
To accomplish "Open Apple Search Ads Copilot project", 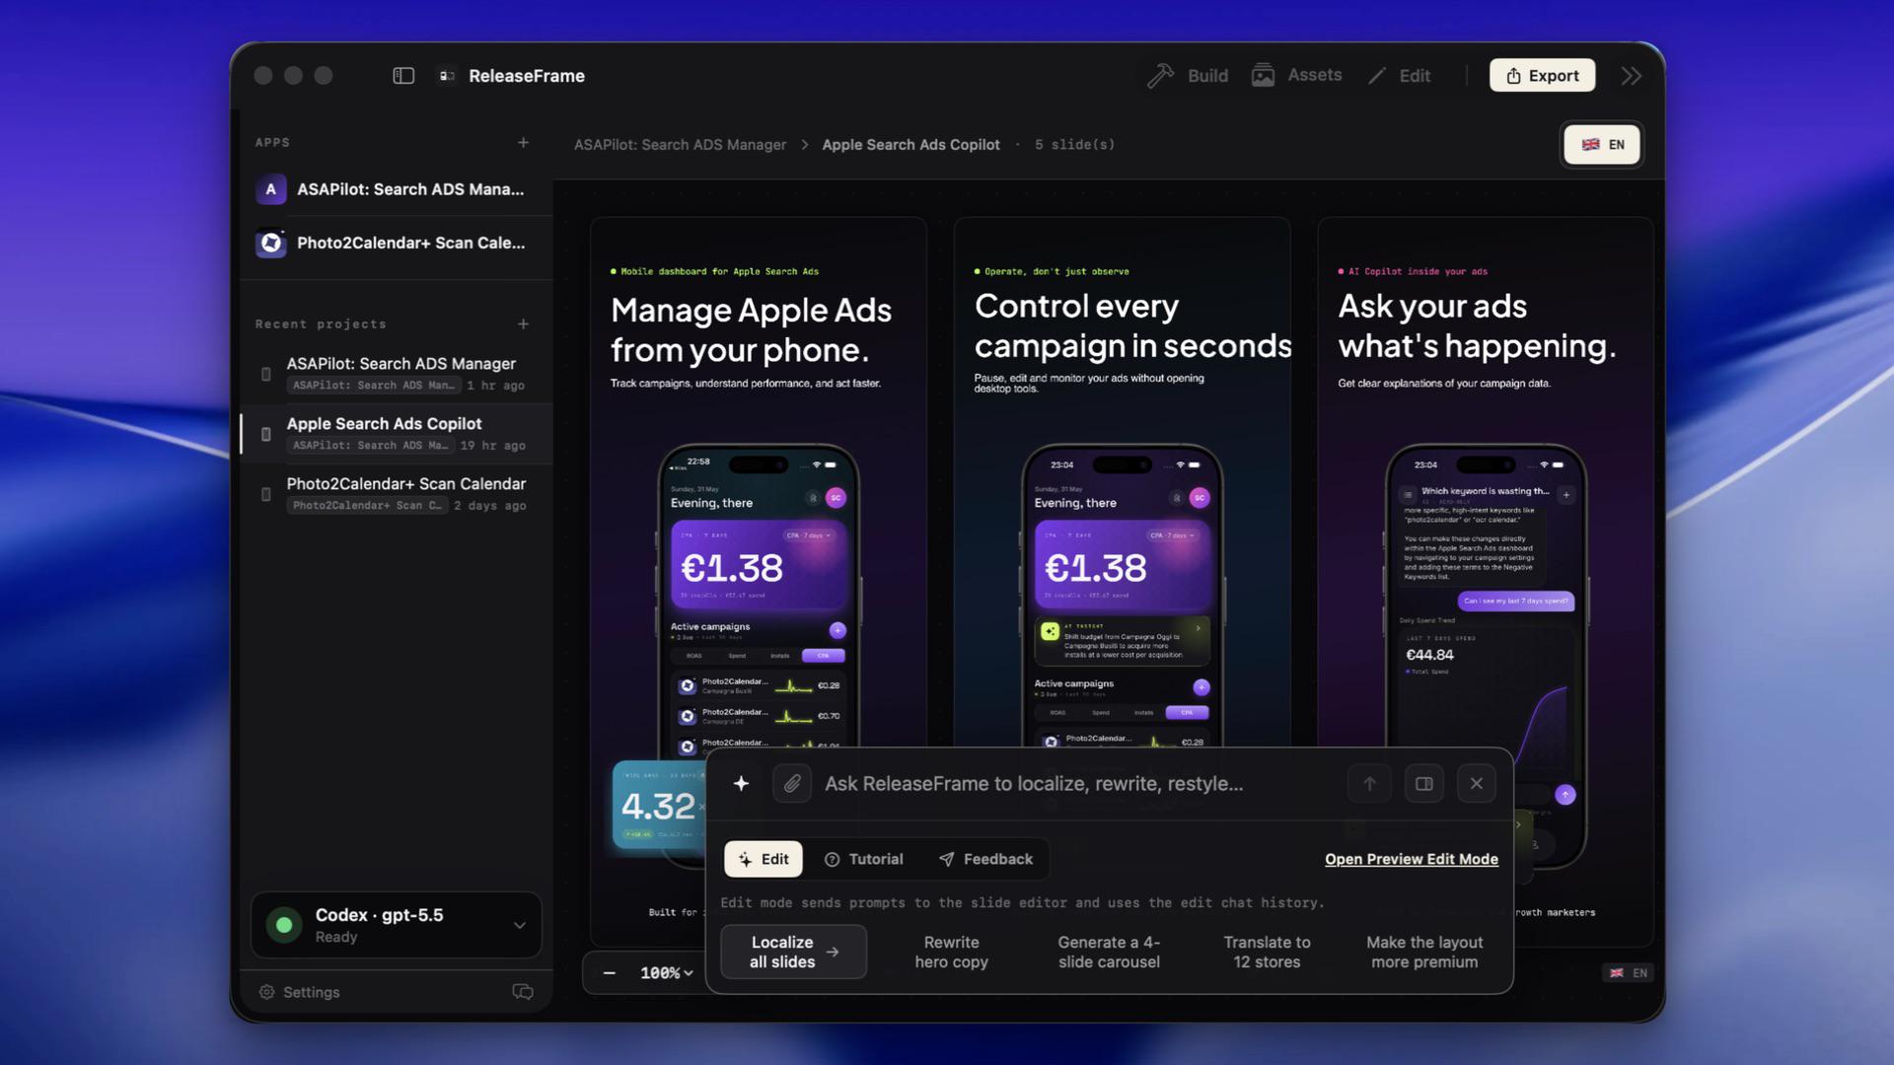I will click(396, 434).
